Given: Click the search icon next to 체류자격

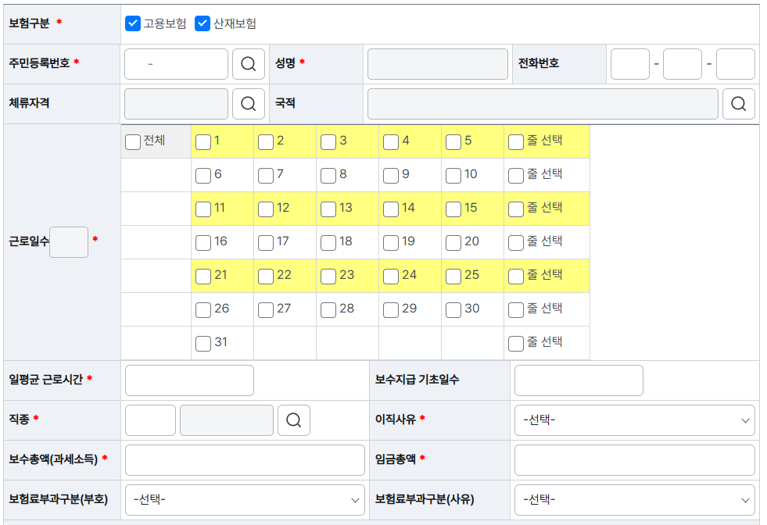Looking at the screenshot, I should [249, 104].
